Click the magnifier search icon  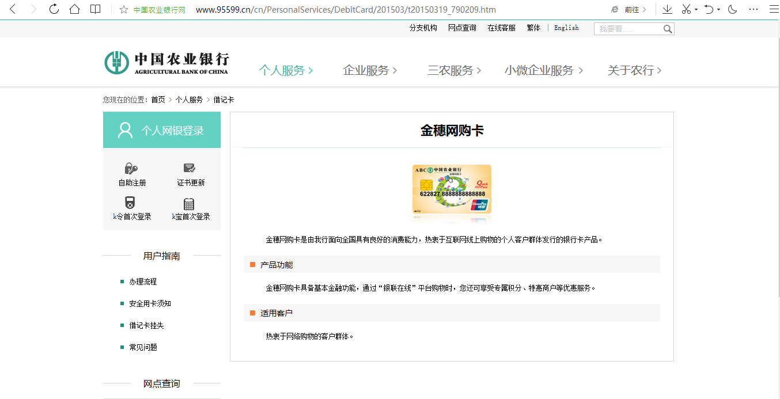pyautogui.click(x=668, y=29)
